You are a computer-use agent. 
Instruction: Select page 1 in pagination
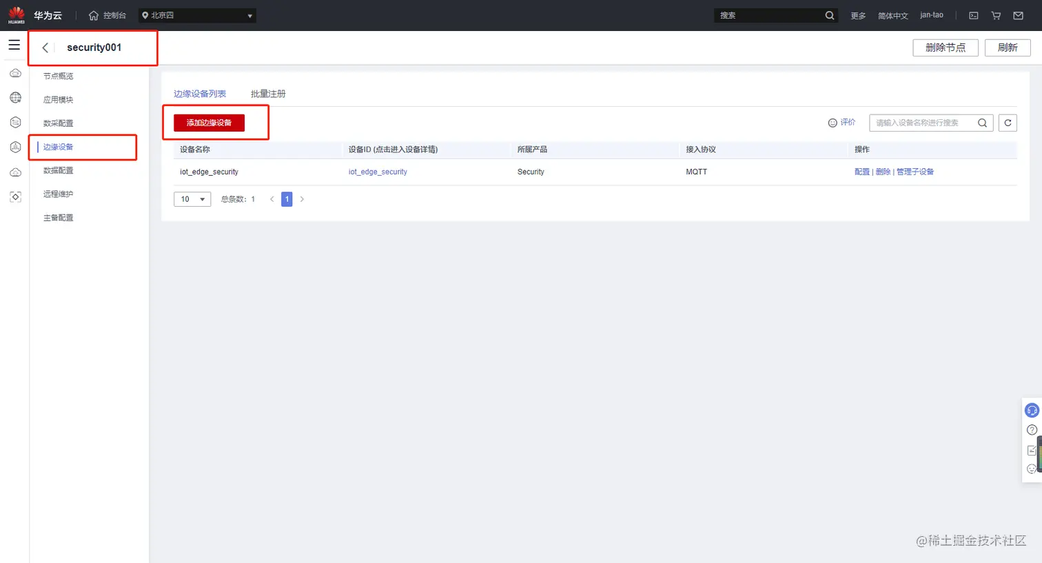pos(287,199)
